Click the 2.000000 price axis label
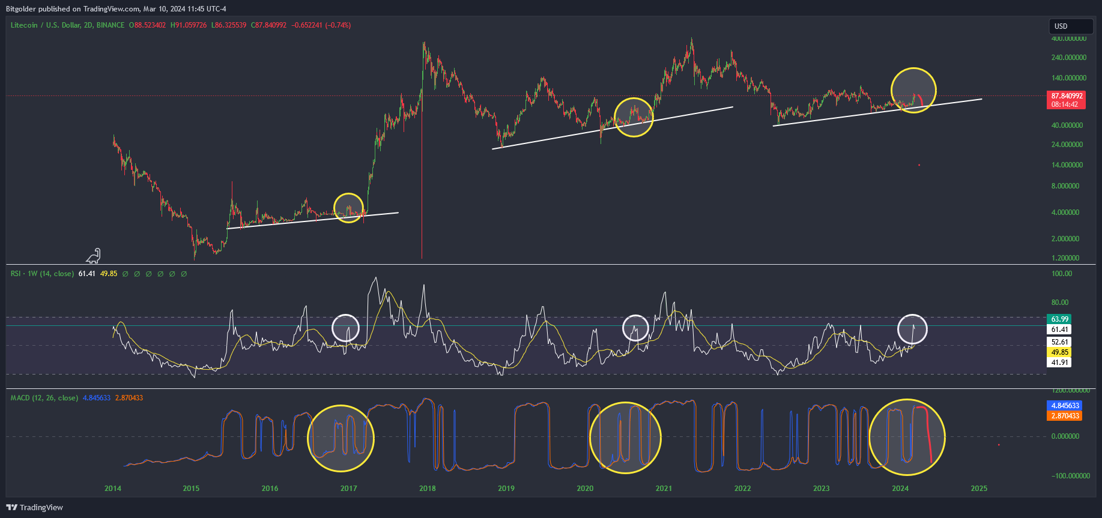Viewport: 1102px width, 518px height. (1065, 239)
